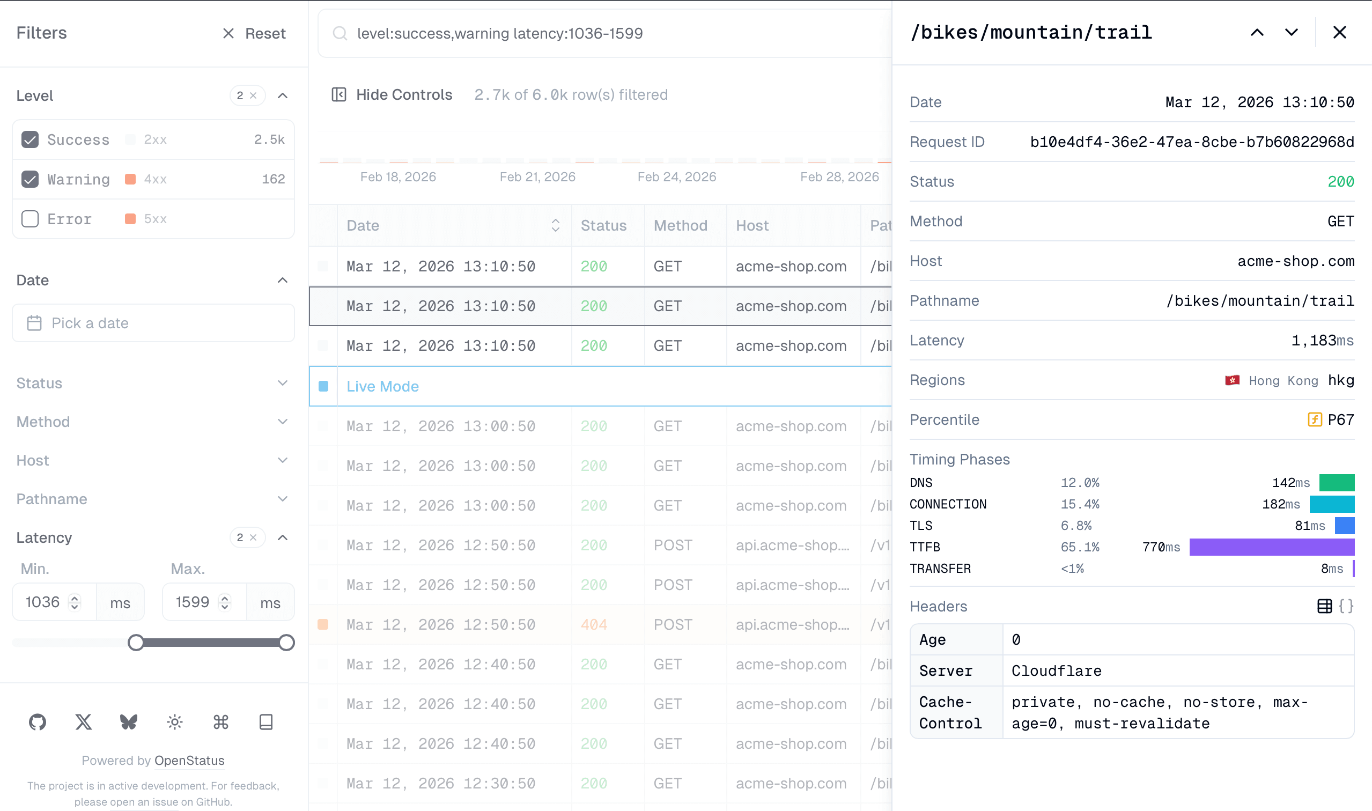This screenshot has height=811, width=1372.
Task: Open the Bluesky butterfly icon
Action: click(129, 722)
